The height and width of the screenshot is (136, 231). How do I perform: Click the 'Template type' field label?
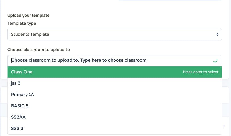pos(22,23)
